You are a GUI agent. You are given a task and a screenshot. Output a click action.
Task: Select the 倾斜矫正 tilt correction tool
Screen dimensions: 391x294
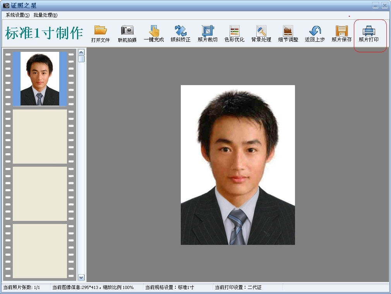tap(180, 34)
